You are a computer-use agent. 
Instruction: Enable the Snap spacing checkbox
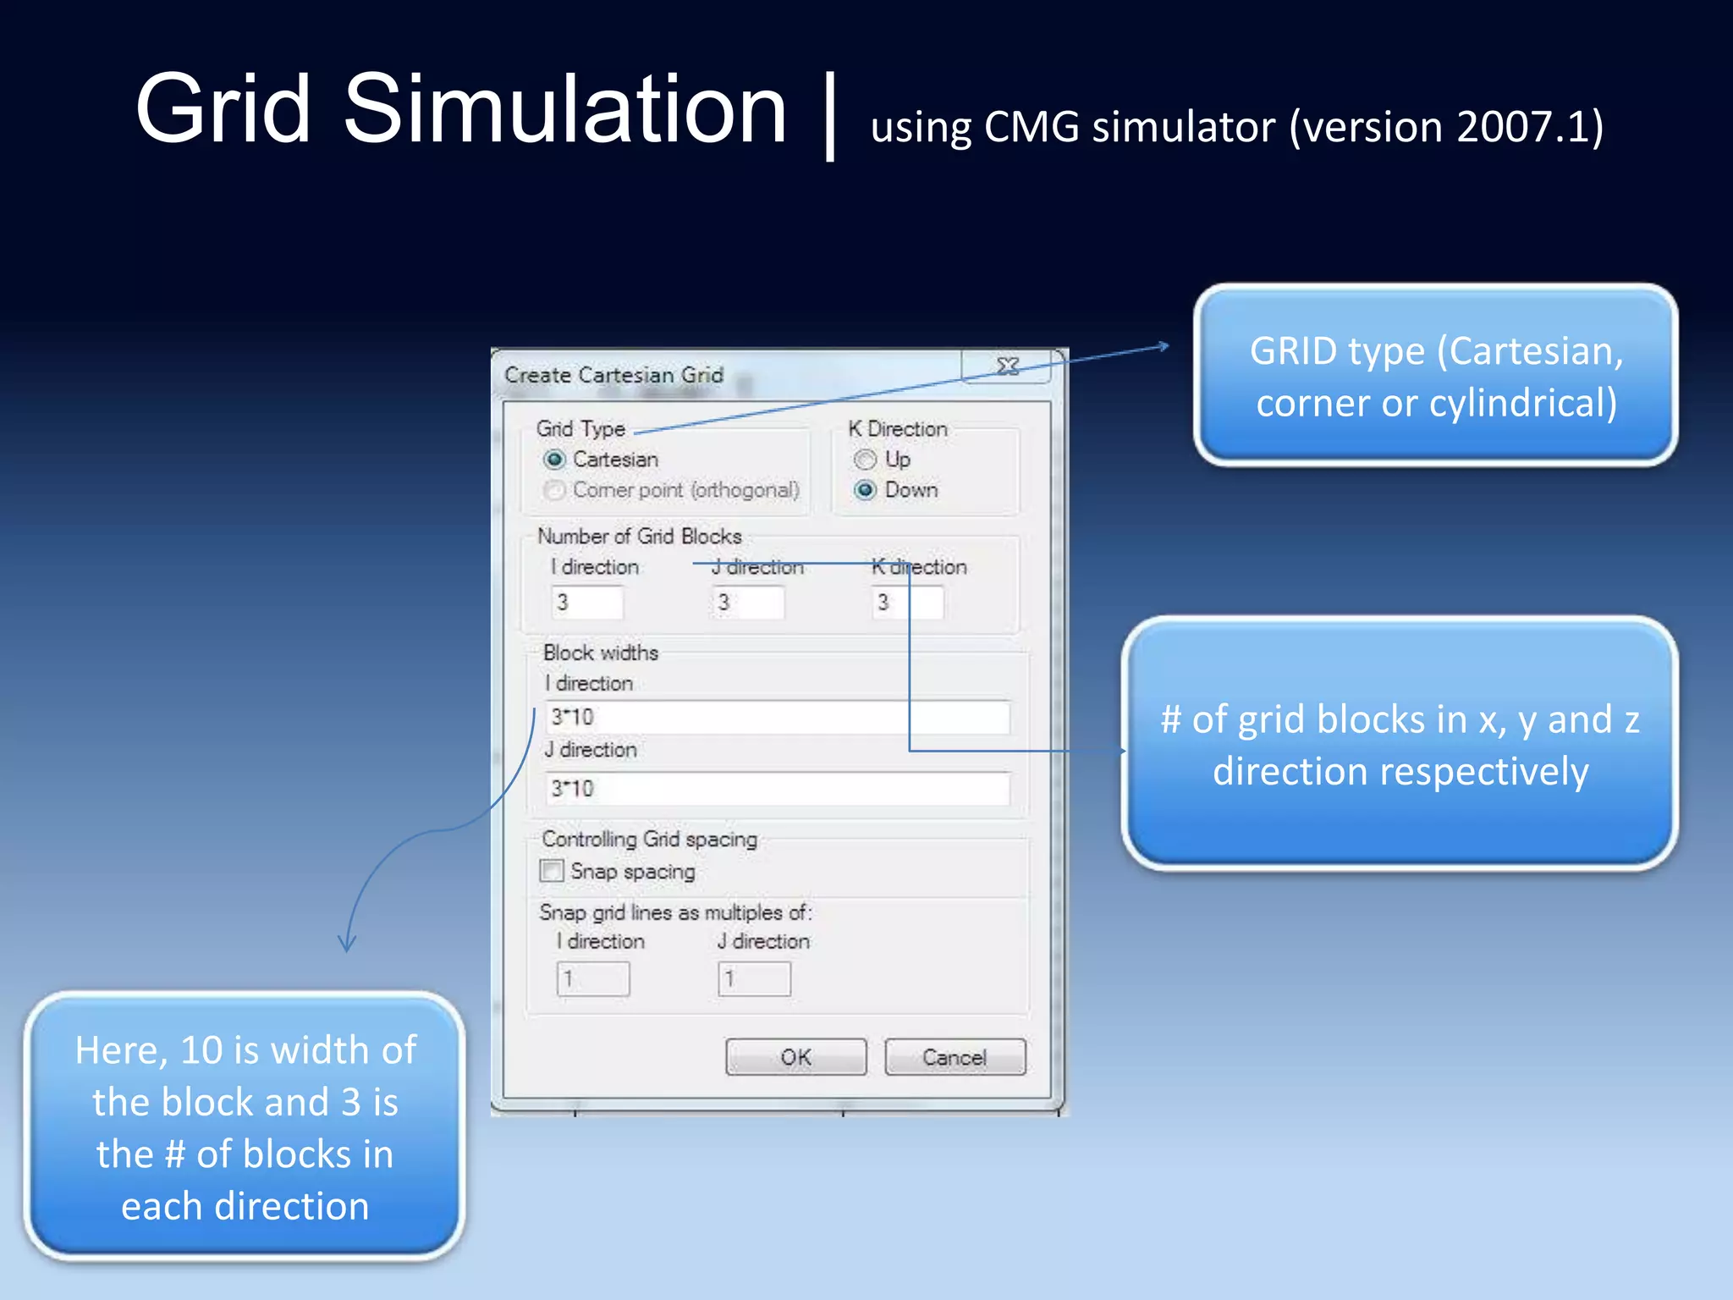pos(552,871)
